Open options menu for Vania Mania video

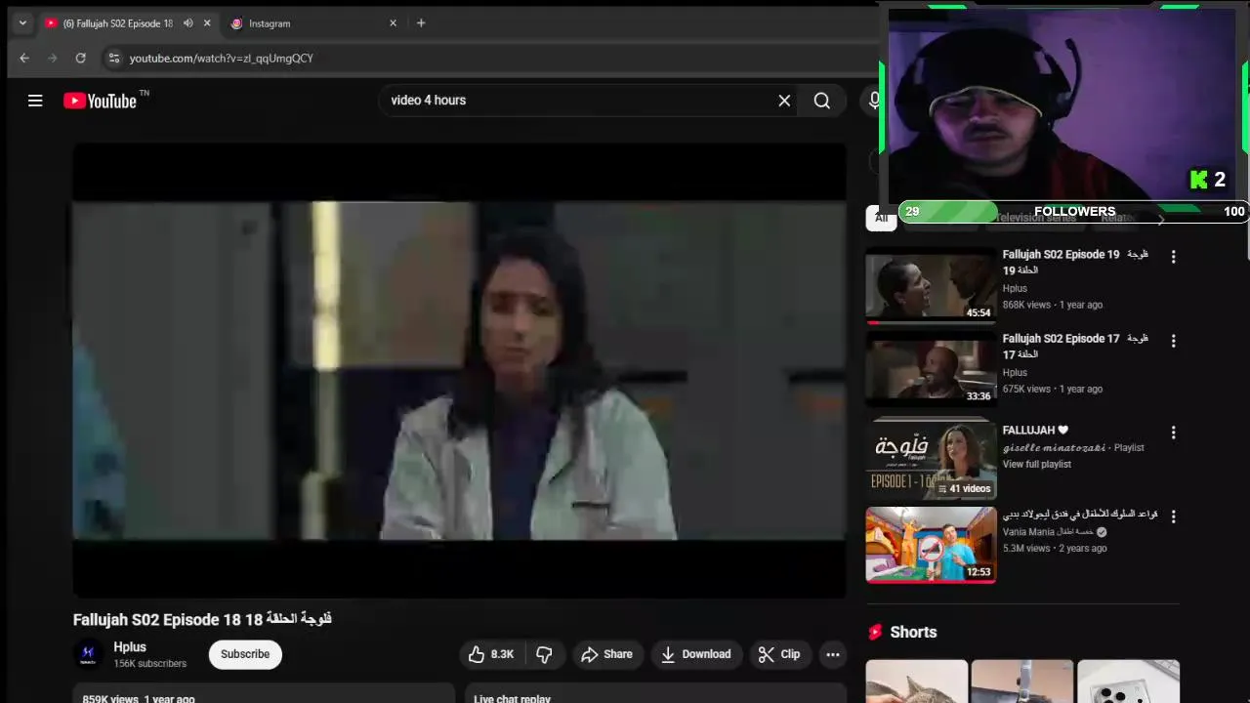coord(1173,517)
